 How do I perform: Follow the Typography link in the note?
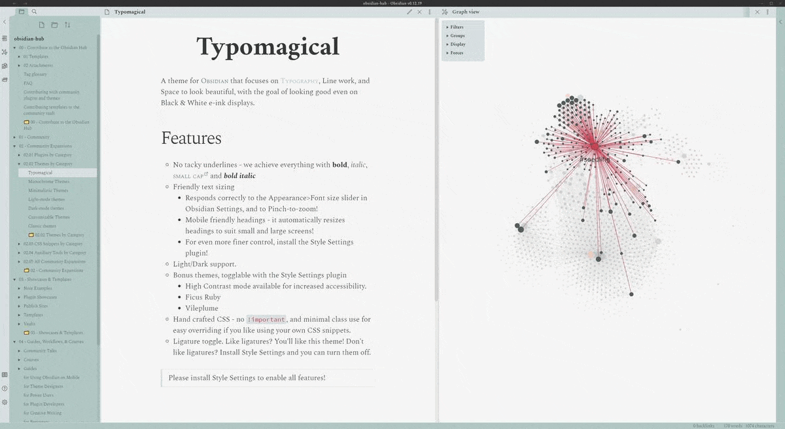click(300, 81)
